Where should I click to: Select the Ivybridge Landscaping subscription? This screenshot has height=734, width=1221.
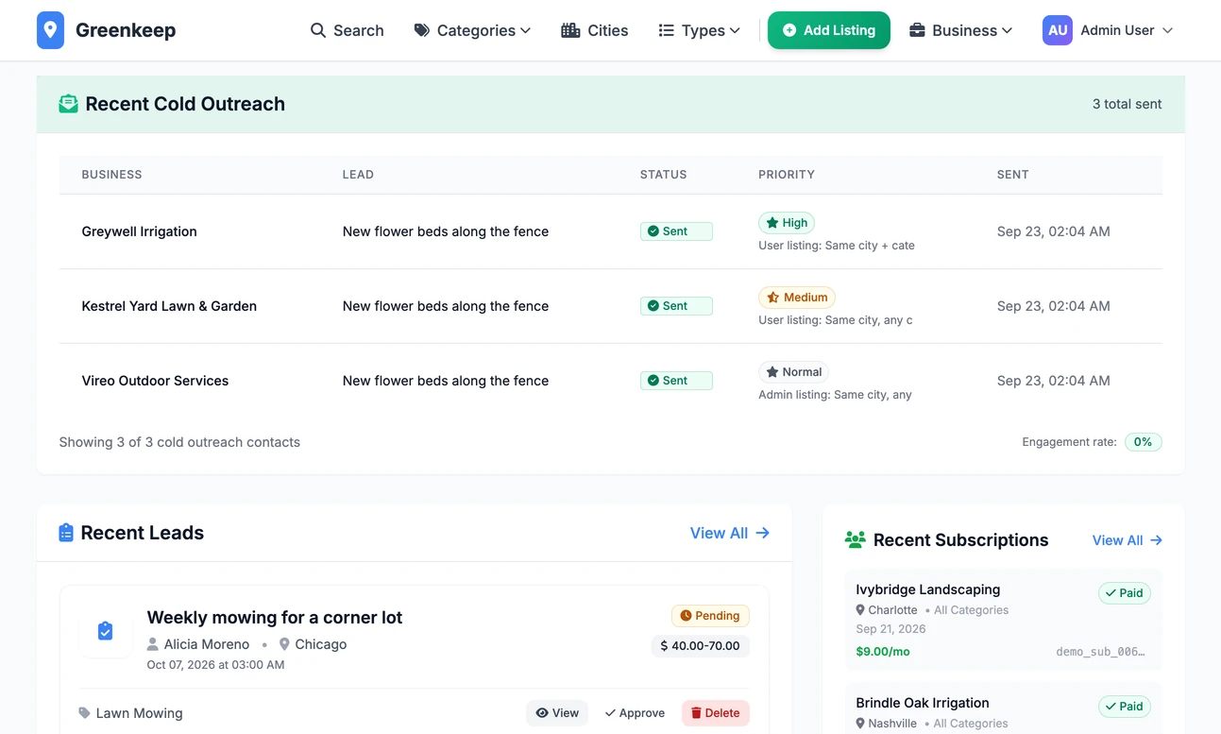[x=928, y=589]
